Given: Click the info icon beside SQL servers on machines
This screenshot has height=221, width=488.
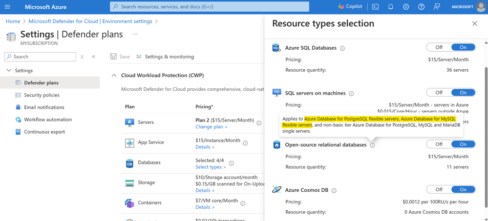Looking at the screenshot, I should pyautogui.click(x=351, y=93).
